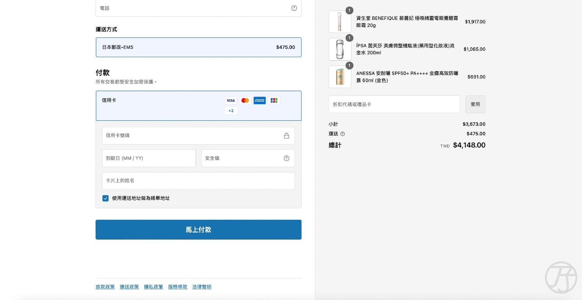The height and width of the screenshot is (300, 582).
Task: Open the 隱私政策 link
Action: point(154,287)
